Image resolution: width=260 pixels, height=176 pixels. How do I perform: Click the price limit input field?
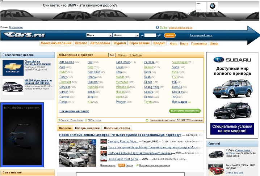(x=150, y=35)
